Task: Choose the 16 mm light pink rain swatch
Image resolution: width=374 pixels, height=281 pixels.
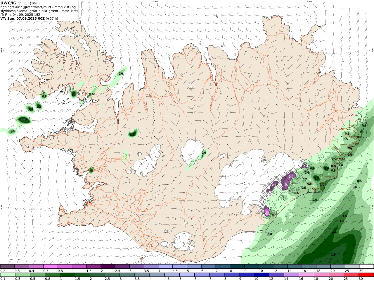Action: tap(306, 275)
